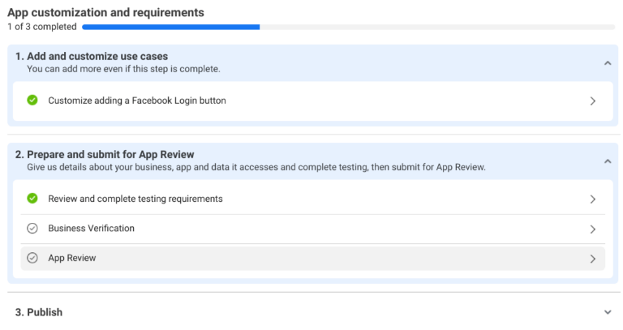Click the blue completion progress bar
This screenshot has width=623, height=330.
(x=170, y=27)
